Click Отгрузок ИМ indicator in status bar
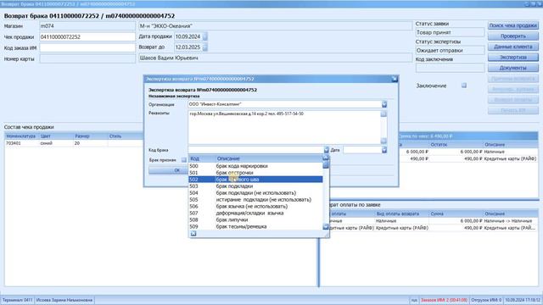The width and height of the screenshot is (543, 305). click(x=486, y=300)
